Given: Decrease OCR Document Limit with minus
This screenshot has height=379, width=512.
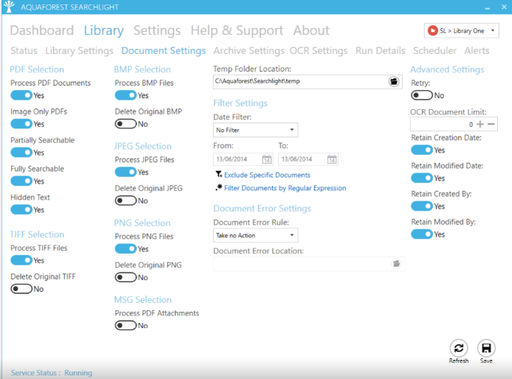Looking at the screenshot, I should click(x=491, y=125).
